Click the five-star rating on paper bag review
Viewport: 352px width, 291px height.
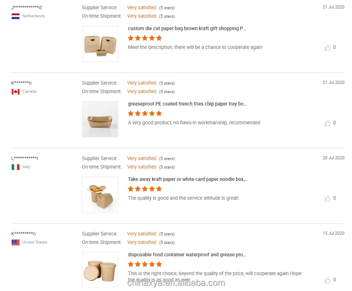[x=145, y=38]
